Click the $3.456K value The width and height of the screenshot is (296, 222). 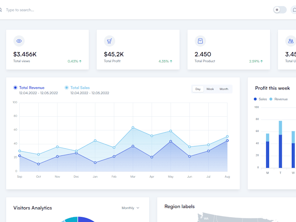25,54
